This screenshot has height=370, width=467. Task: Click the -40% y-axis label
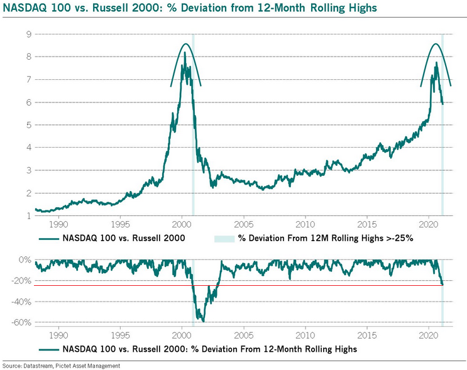(x=21, y=302)
